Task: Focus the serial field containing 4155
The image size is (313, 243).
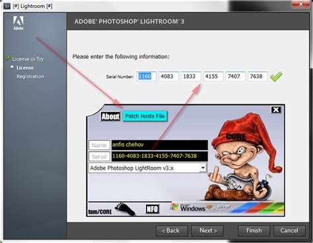Action: (x=213, y=77)
